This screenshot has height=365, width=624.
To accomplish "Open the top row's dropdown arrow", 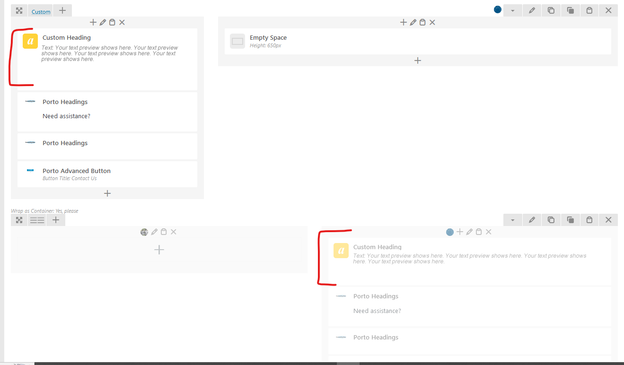I will (x=513, y=10).
